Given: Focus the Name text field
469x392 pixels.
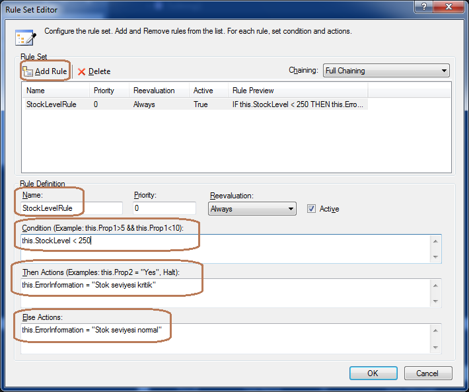Looking at the screenshot, I should 71,209.
